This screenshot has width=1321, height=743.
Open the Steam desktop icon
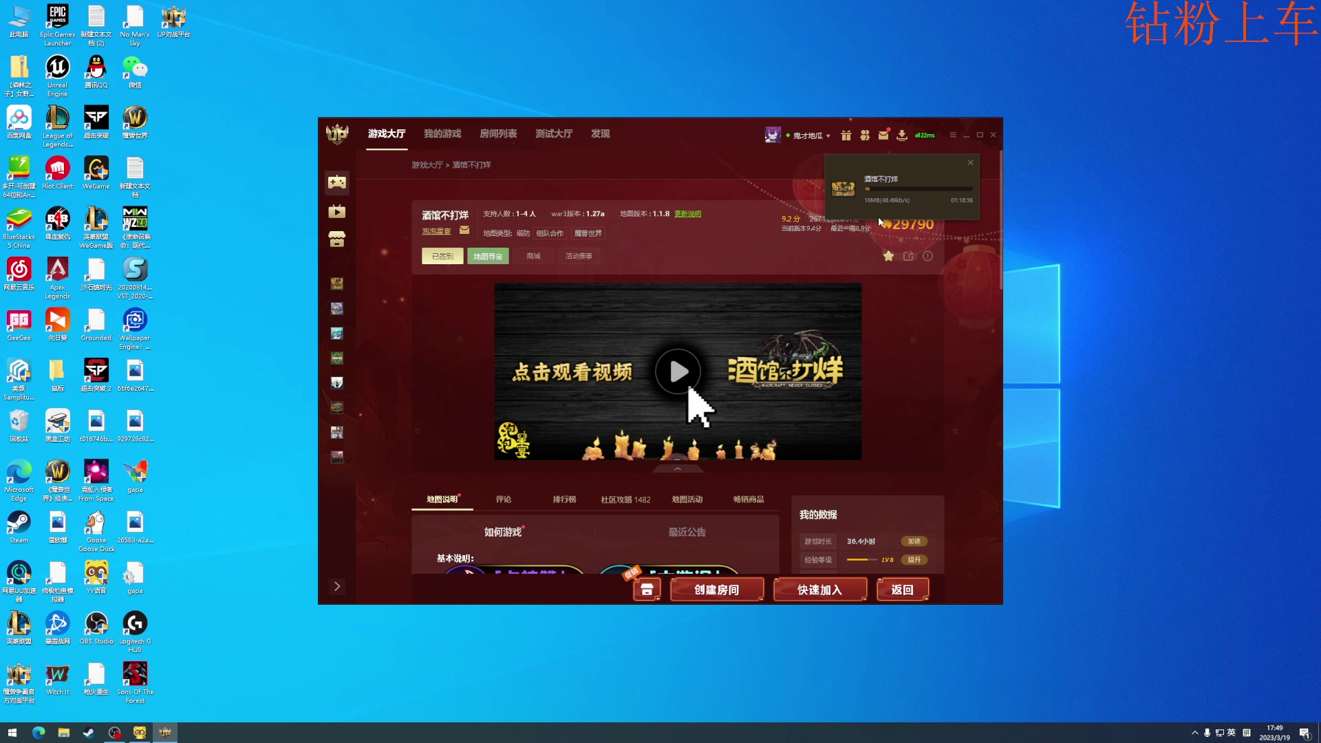(x=19, y=528)
